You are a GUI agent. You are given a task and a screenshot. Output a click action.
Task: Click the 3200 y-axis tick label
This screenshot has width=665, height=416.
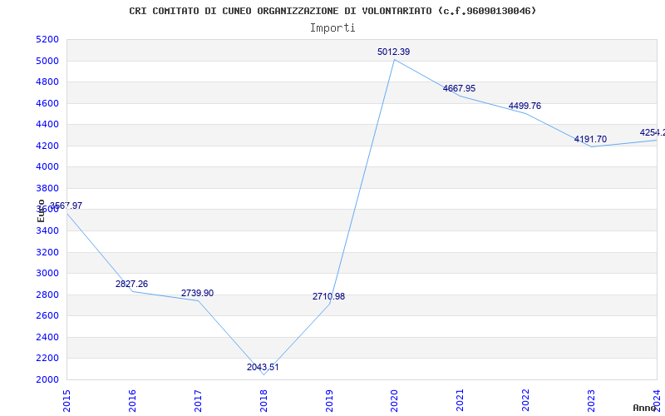(x=47, y=253)
